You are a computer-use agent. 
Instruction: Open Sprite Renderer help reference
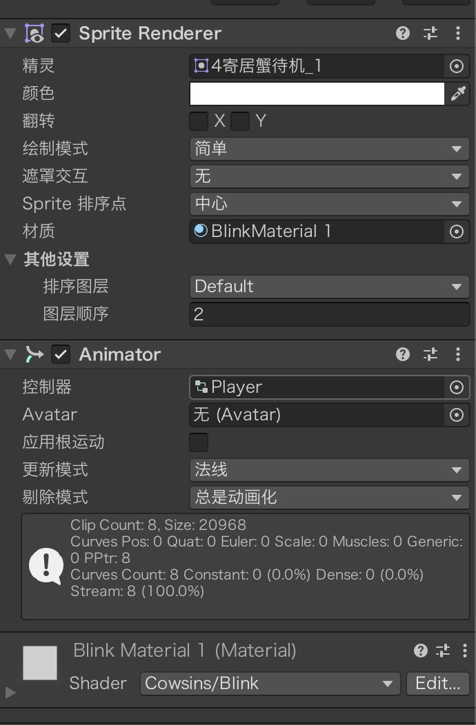tap(403, 33)
